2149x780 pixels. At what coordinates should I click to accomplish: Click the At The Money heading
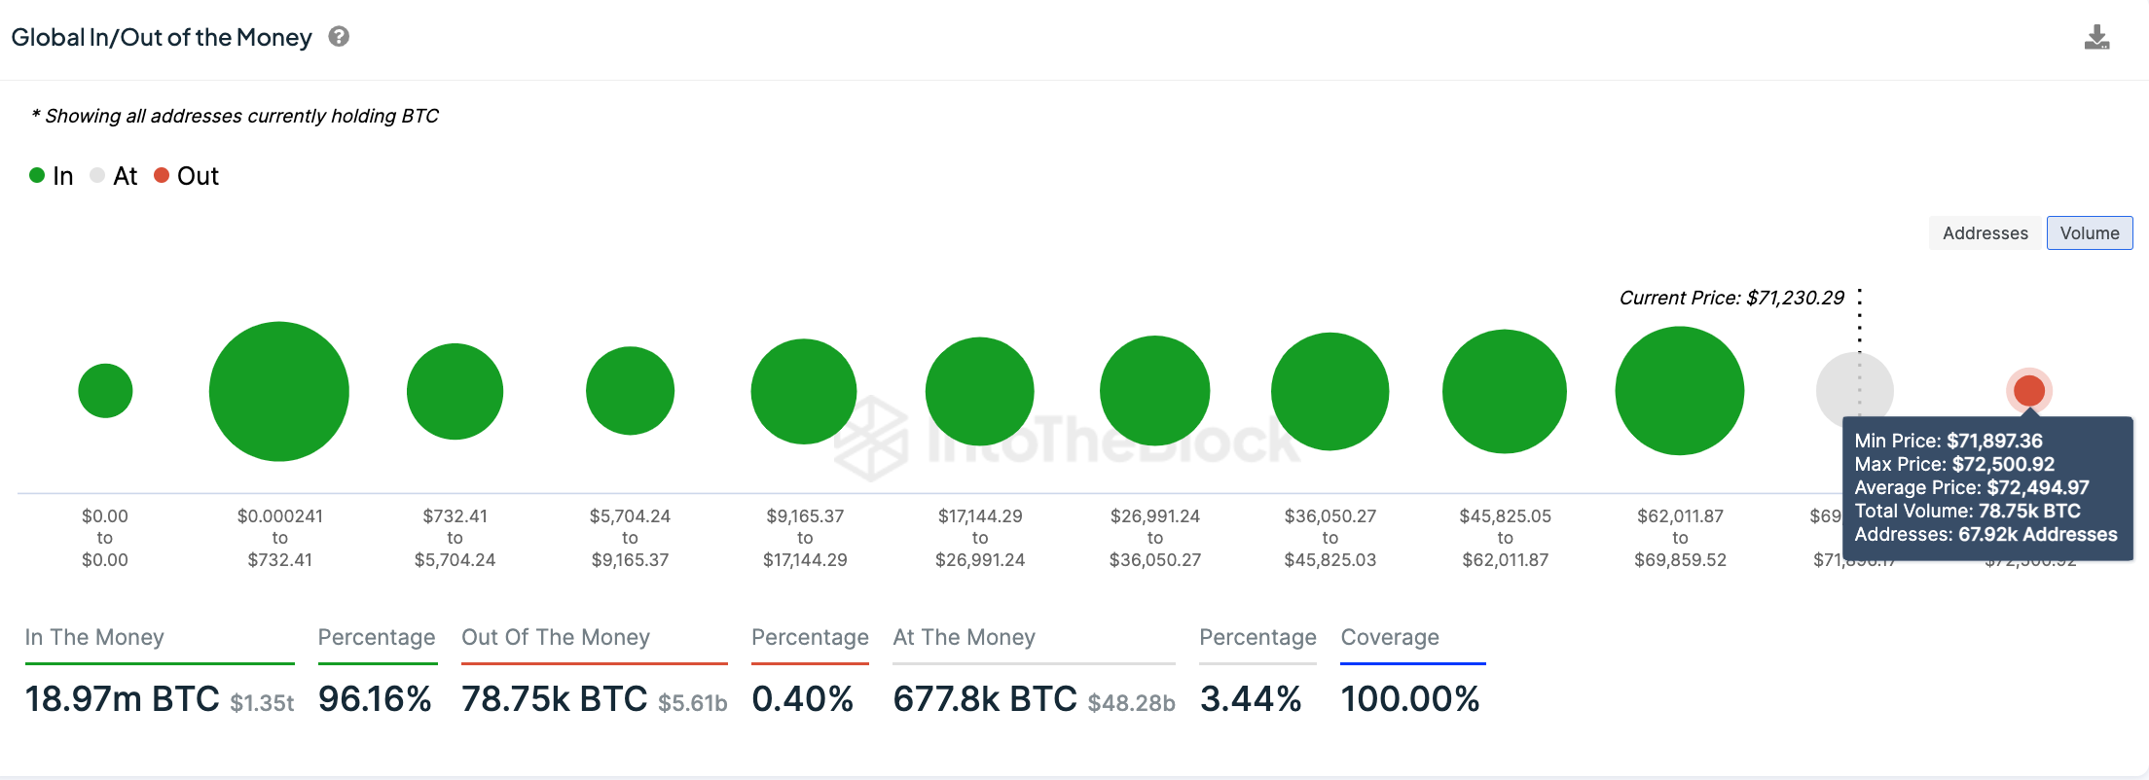tap(965, 637)
